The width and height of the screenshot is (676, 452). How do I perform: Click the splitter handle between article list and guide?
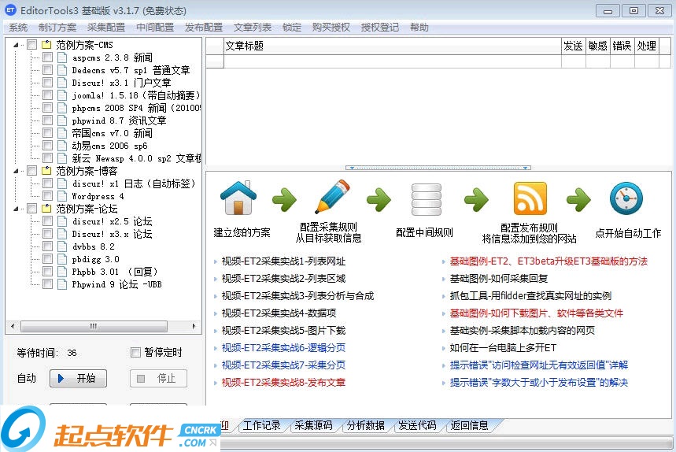(438, 168)
